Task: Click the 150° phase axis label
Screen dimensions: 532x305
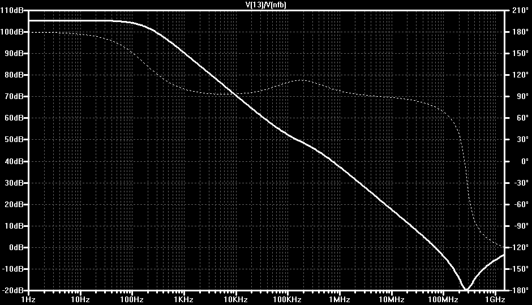Action: pyautogui.click(x=521, y=54)
